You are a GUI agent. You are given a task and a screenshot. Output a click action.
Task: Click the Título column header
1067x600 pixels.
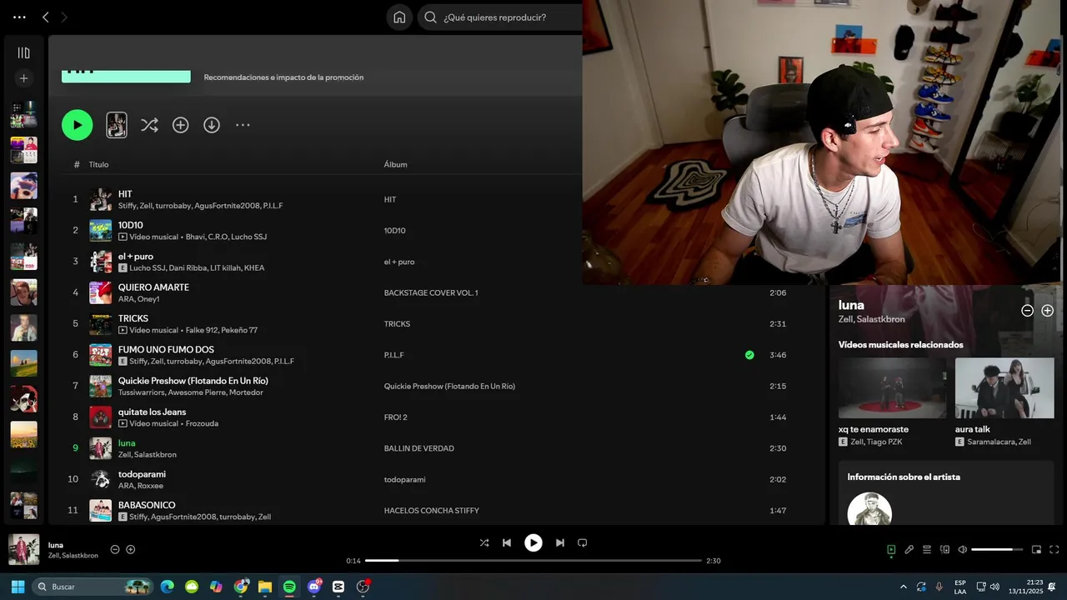coord(98,164)
